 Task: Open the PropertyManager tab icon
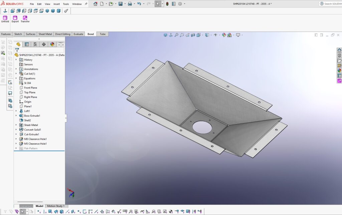(27, 44)
